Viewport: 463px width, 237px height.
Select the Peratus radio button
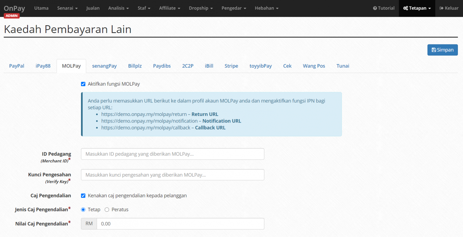[x=107, y=209]
